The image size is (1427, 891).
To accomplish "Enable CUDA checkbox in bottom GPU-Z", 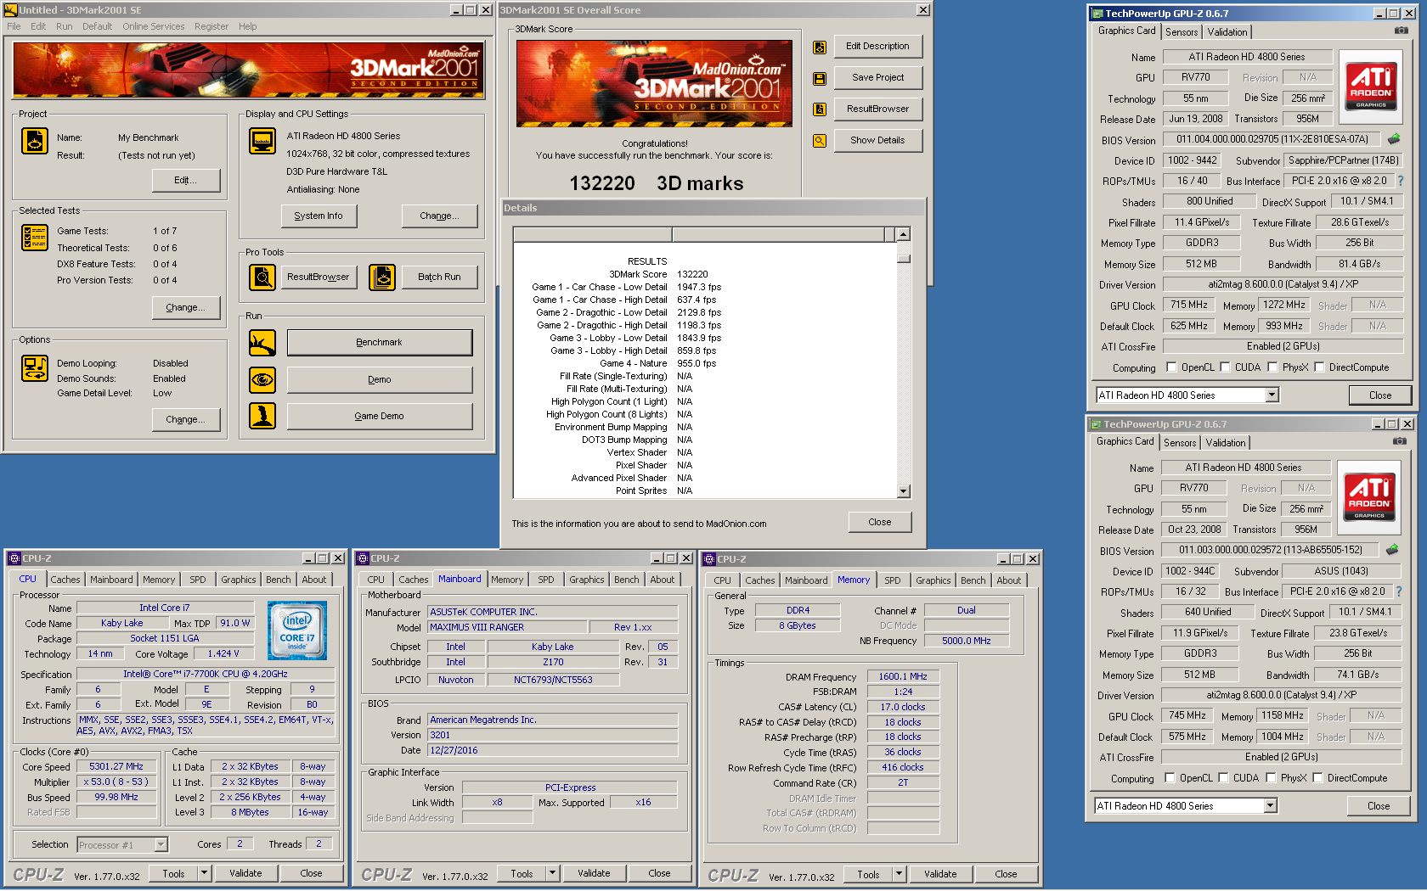I will 1224,778.
